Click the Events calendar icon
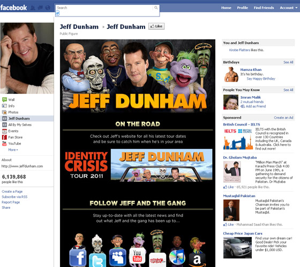The height and width of the screenshot is (267, 300). pos(4,131)
